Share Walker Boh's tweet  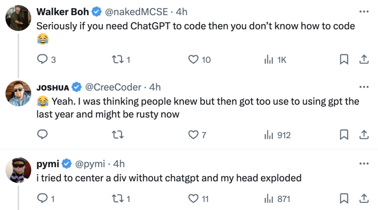click(x=362, y=59)
